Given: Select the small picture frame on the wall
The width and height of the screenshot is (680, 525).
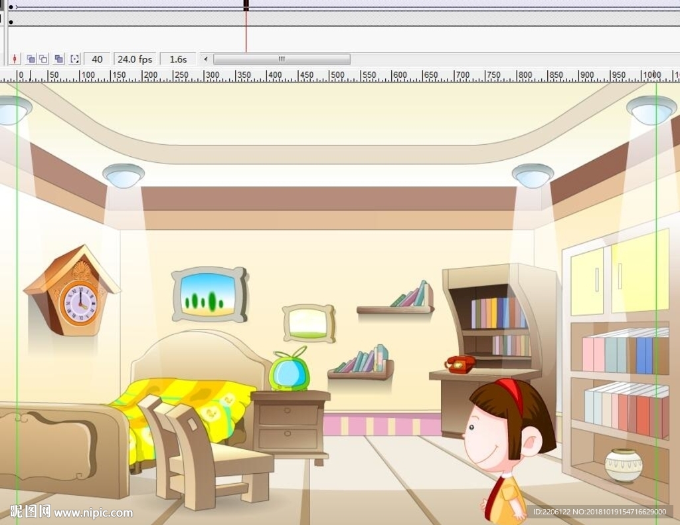Looking at the screenshot, I should point(309,323).
